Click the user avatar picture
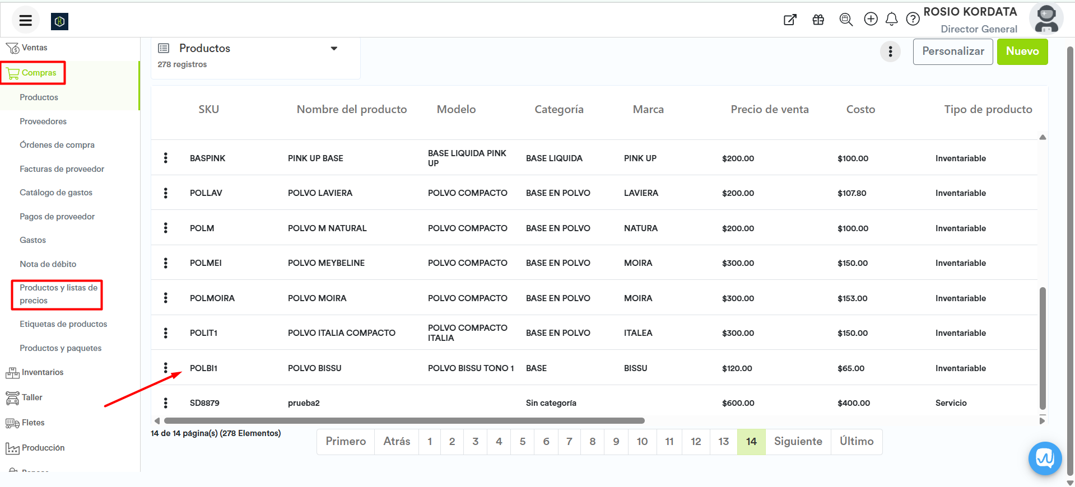 click(x=1046, y=19)
